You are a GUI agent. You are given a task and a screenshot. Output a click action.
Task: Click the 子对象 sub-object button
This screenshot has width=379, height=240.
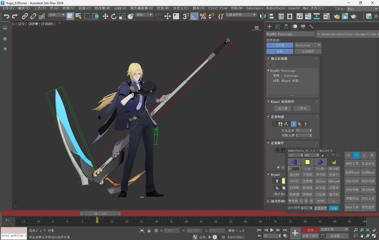(x=280, y=45)
